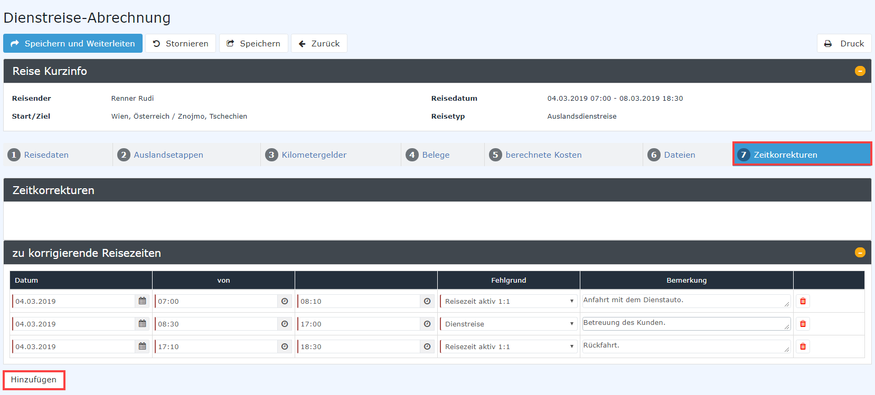Open calendar picker in the 07:00 row
Screen dimensions: 875x395
pos(142,301)
